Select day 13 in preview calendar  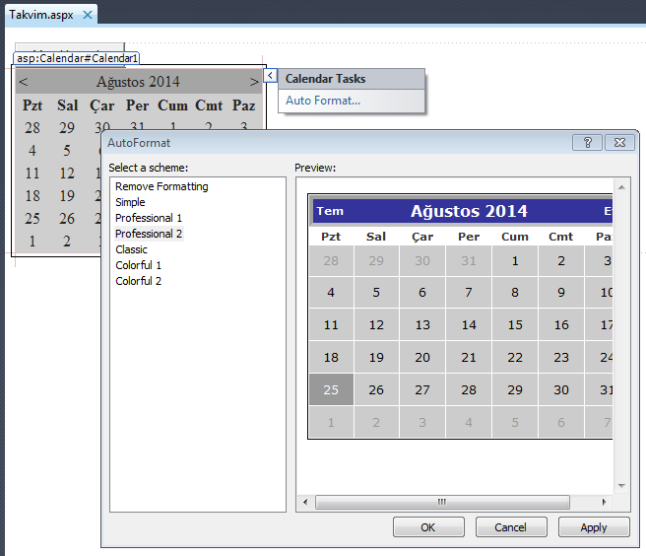coord(422,325)
